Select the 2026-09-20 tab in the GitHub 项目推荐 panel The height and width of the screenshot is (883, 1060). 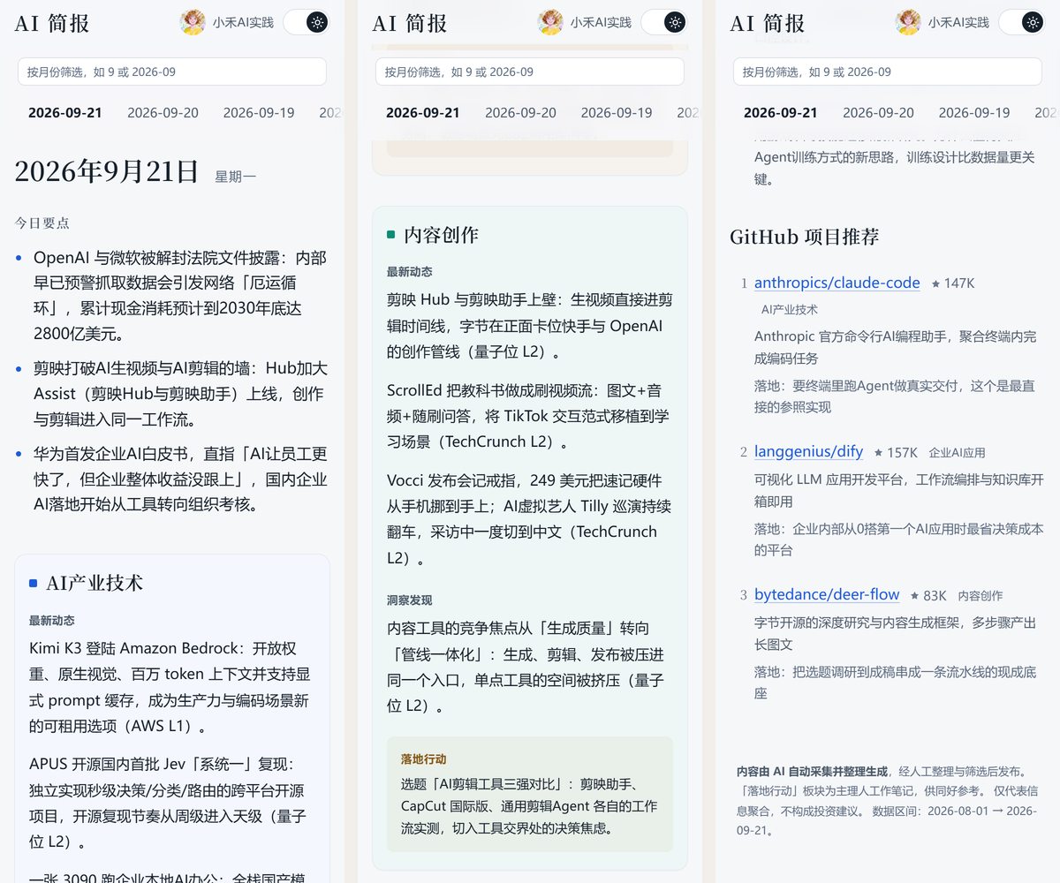pos(878,113)
